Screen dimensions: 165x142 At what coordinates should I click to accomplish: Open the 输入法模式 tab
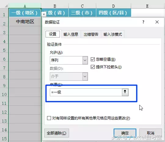pyautogui.click(x=112, y=34)
